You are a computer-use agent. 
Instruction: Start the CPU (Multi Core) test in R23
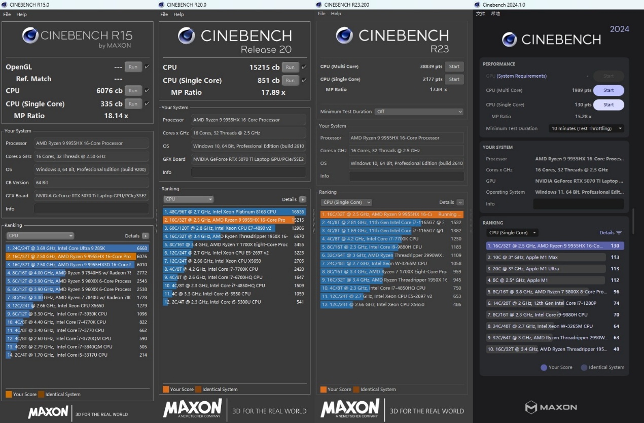[454, 66]
